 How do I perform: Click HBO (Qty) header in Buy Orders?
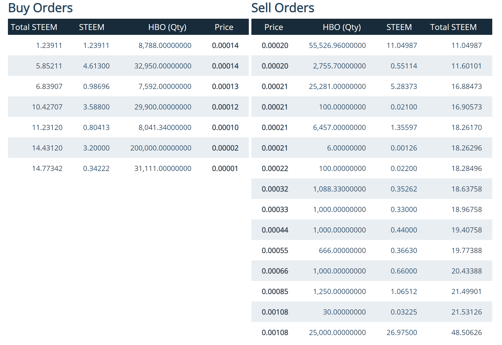[167, 27]
